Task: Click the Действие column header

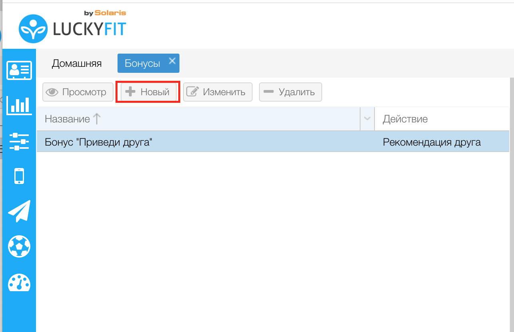Action: point(405,119)
